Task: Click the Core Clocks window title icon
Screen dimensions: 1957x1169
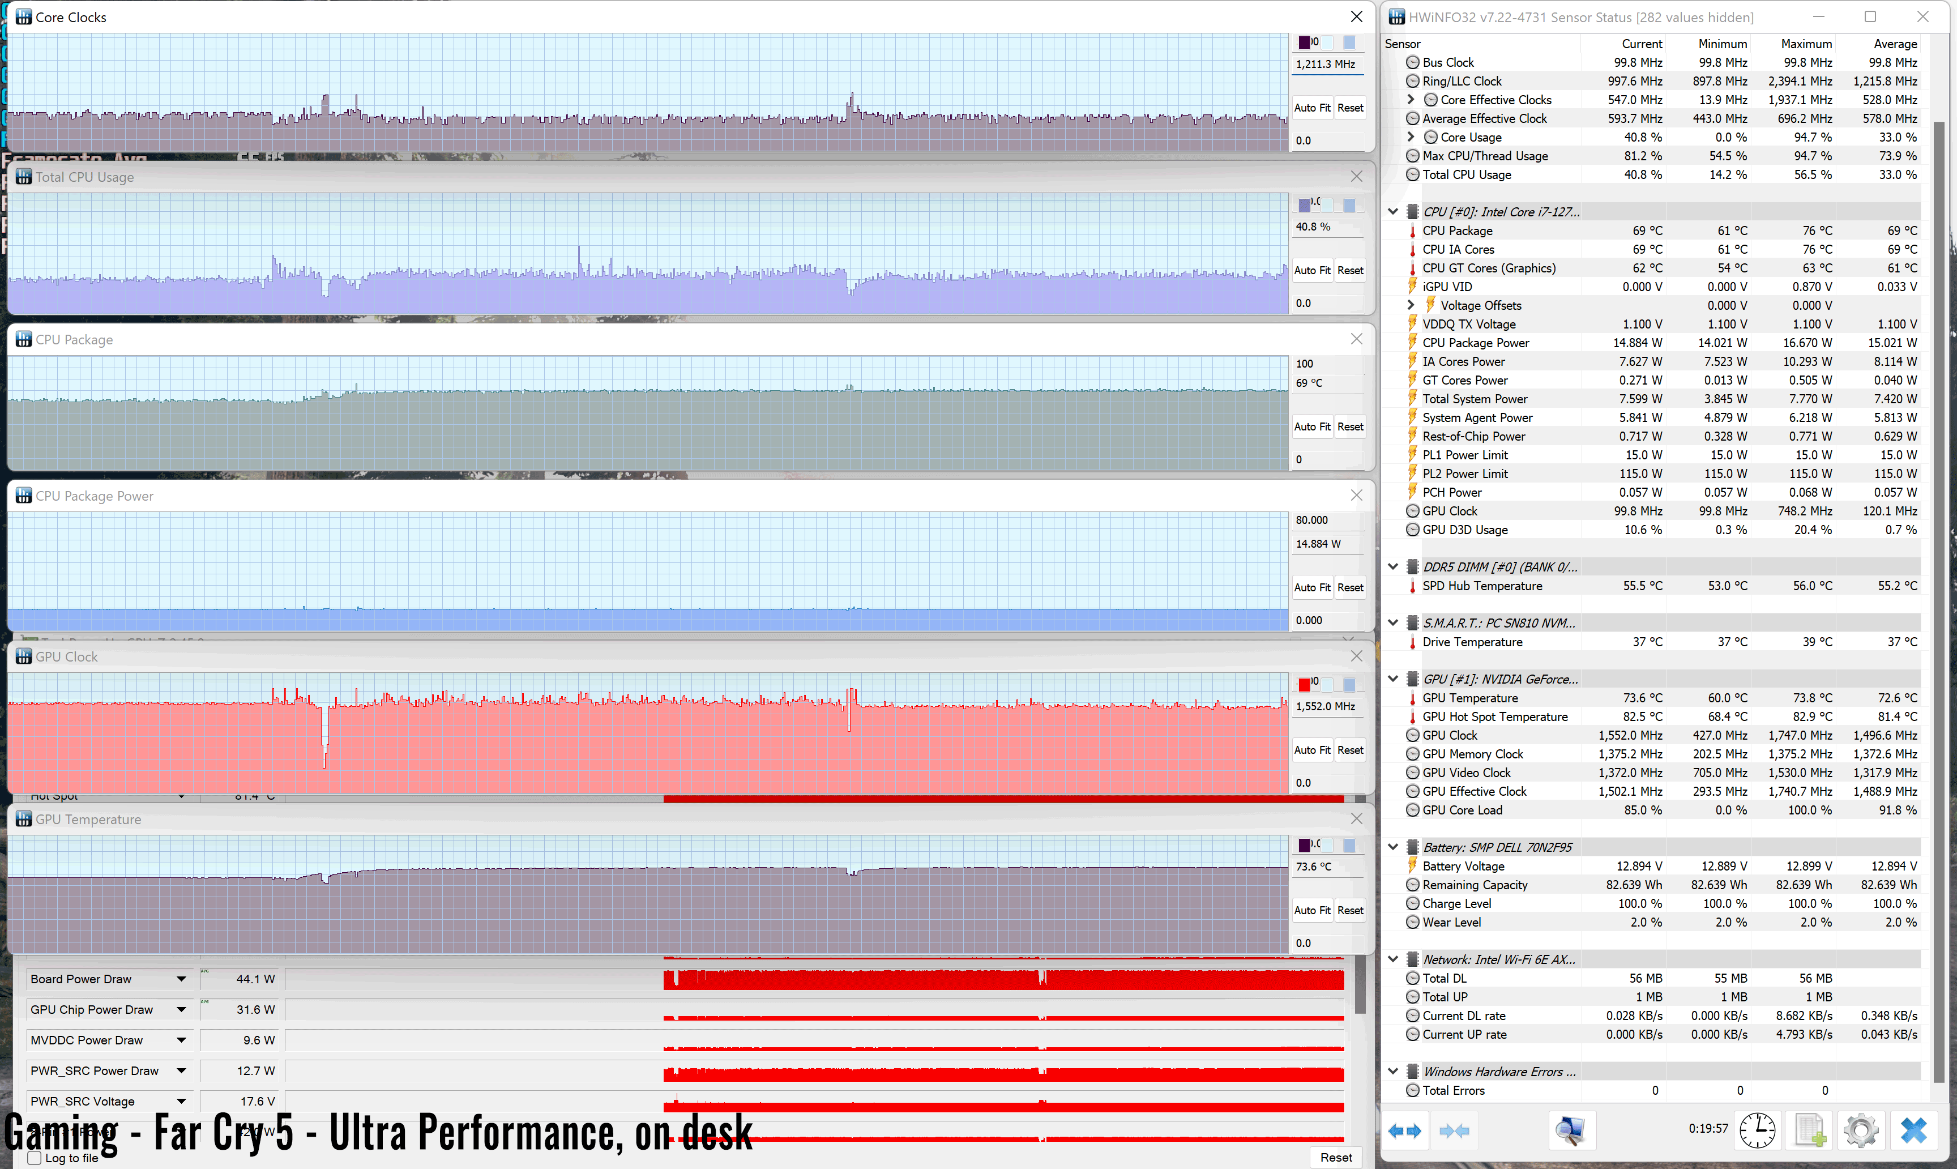Action: click(24, 16)
